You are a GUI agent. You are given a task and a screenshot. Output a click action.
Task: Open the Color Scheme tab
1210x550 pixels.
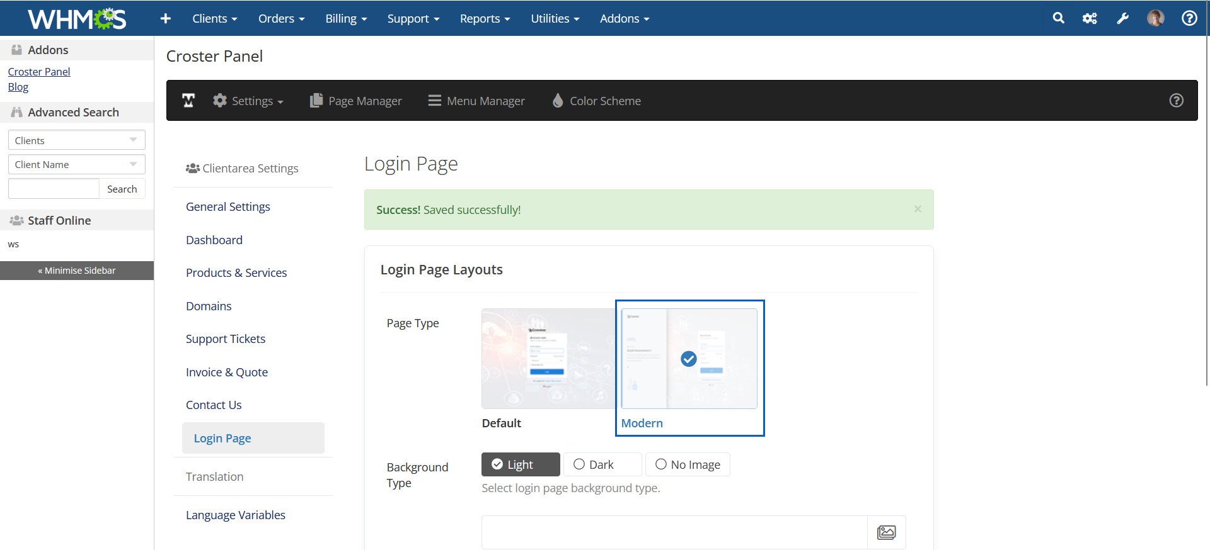click(596, 101)
